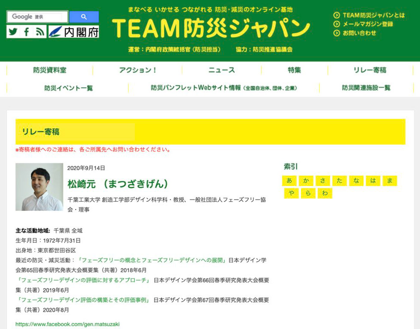Click the date 2020年9月14日
This screenshot has height=329, width=420.
(x=86, y=168)
